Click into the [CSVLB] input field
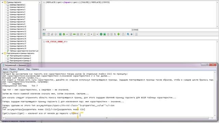 click(x=175, y=30)
